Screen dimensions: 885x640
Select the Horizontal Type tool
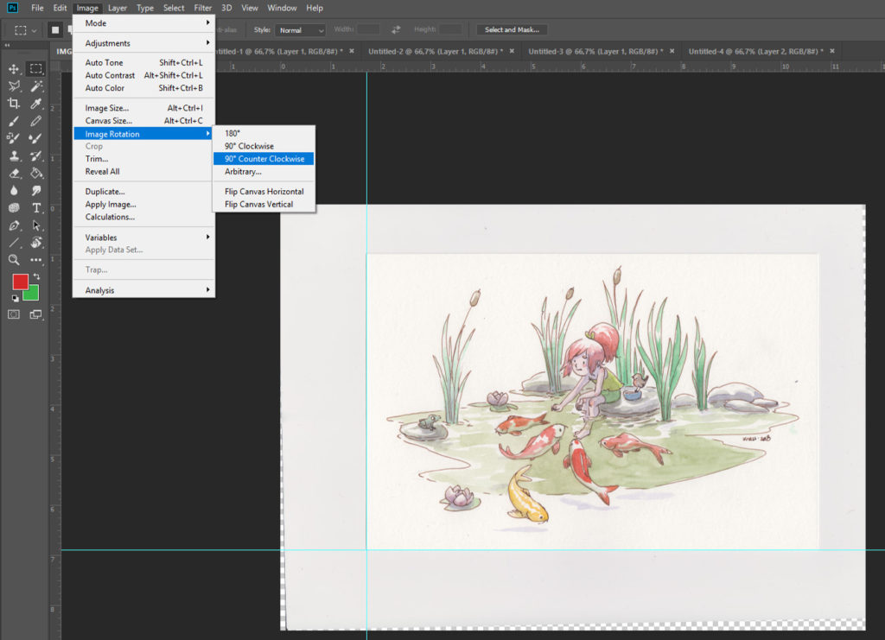point(36,208)
